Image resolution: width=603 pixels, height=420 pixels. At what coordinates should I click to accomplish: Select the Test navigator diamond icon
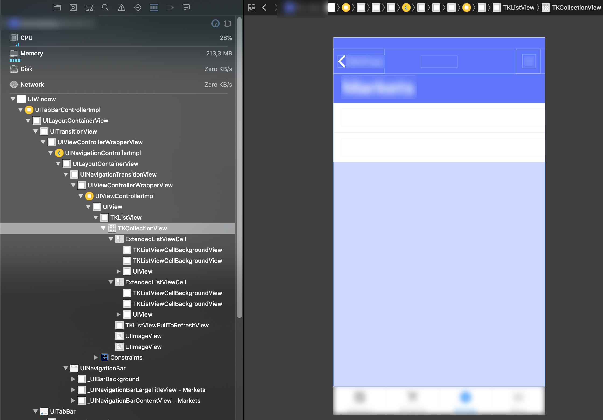[x=137, y=8]
